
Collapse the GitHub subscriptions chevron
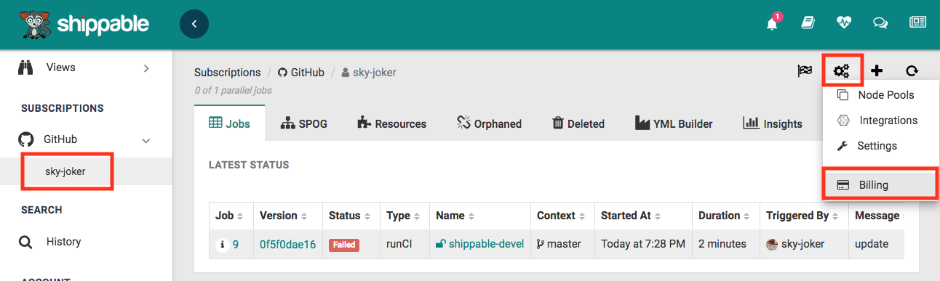146,140
